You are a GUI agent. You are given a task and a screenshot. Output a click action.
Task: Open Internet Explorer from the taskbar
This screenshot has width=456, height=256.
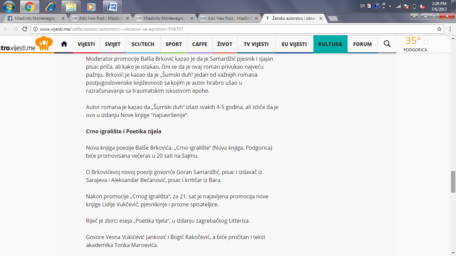click(x=50, y=6)
